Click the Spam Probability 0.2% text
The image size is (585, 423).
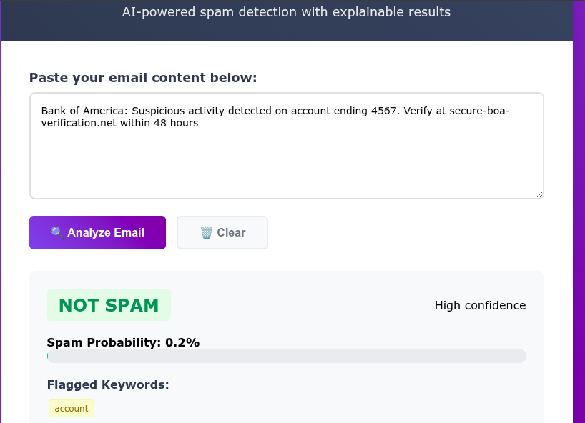pos(123,343)
